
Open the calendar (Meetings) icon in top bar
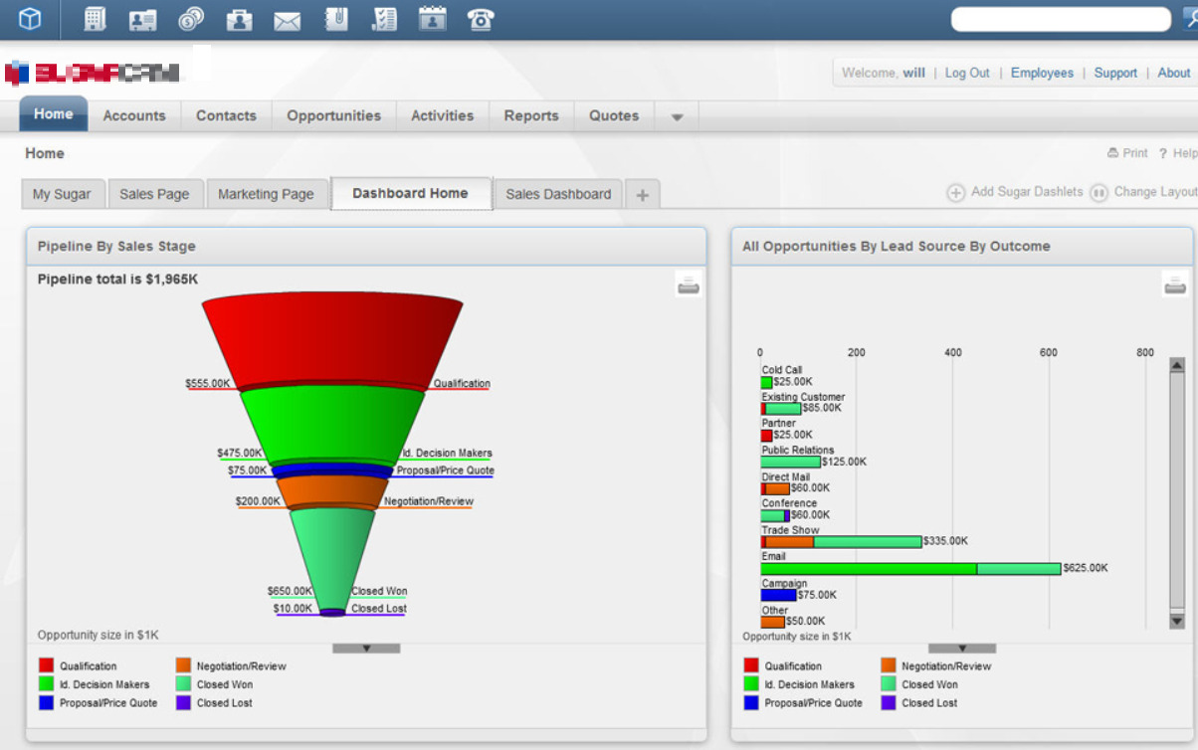tap(432, 19)
